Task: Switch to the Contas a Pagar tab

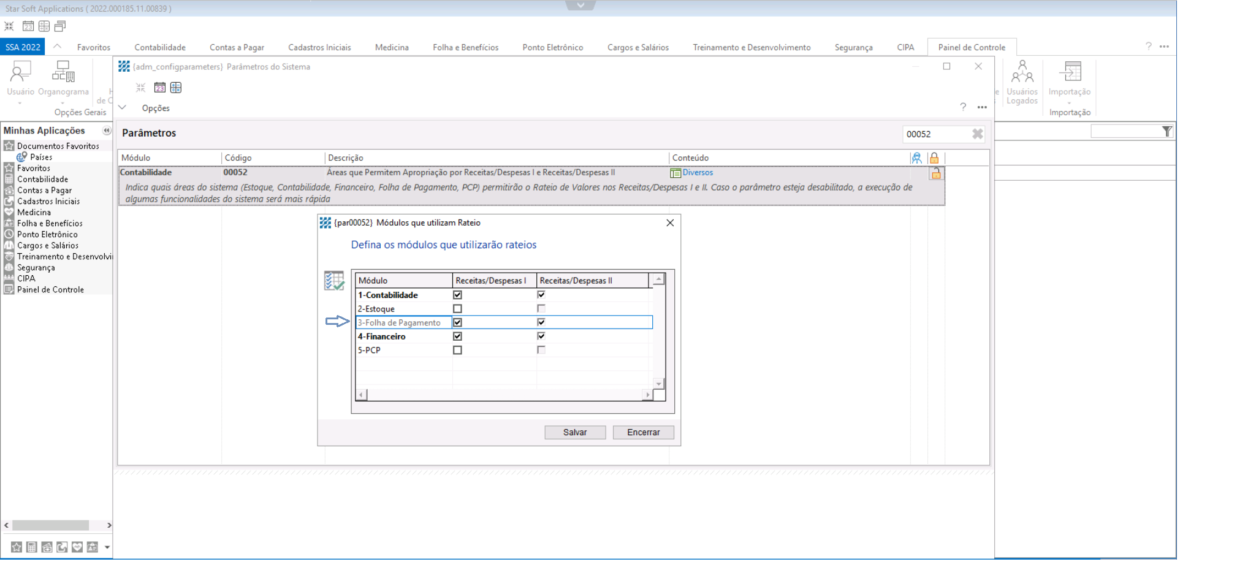Action: point(237,47)
